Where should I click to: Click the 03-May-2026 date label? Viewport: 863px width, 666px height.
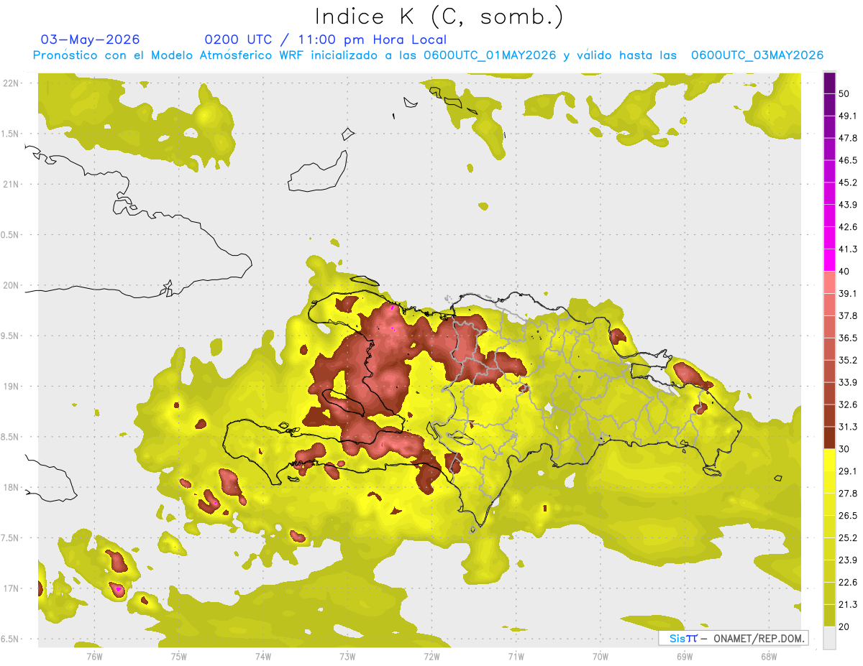coord(91,40)
